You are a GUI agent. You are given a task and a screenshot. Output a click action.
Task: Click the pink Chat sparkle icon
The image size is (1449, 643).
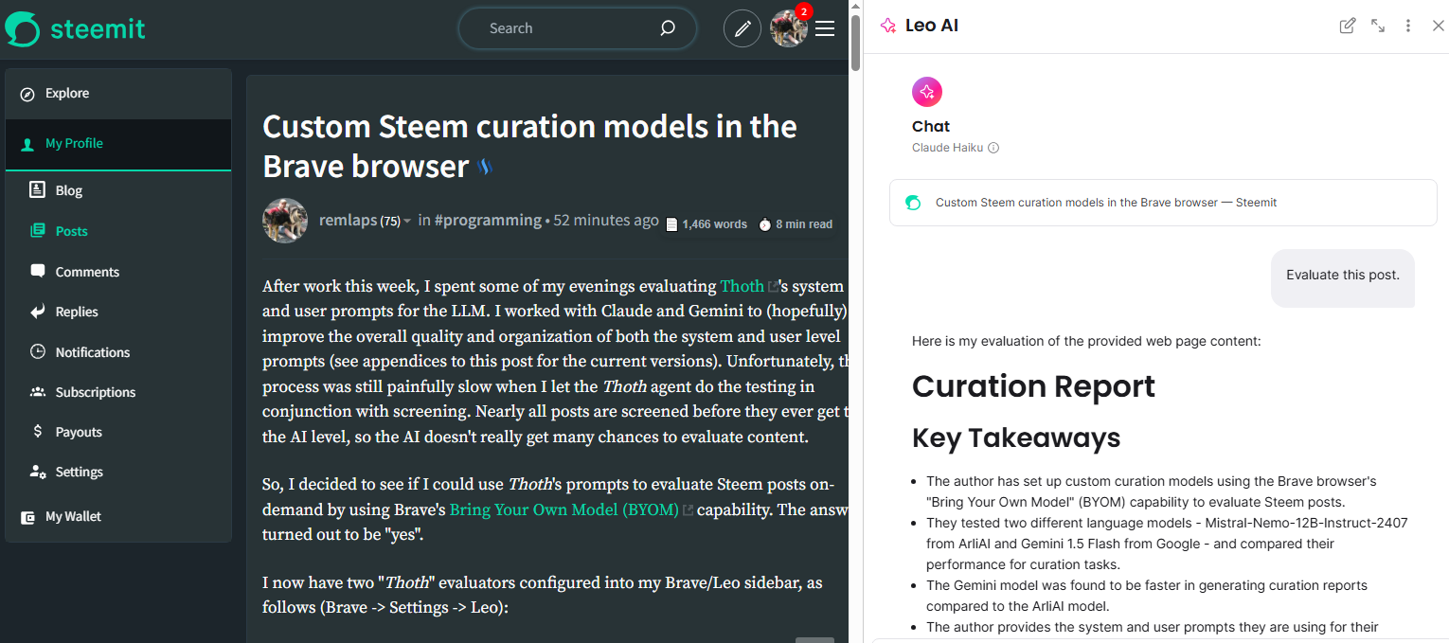click(927, 92)
